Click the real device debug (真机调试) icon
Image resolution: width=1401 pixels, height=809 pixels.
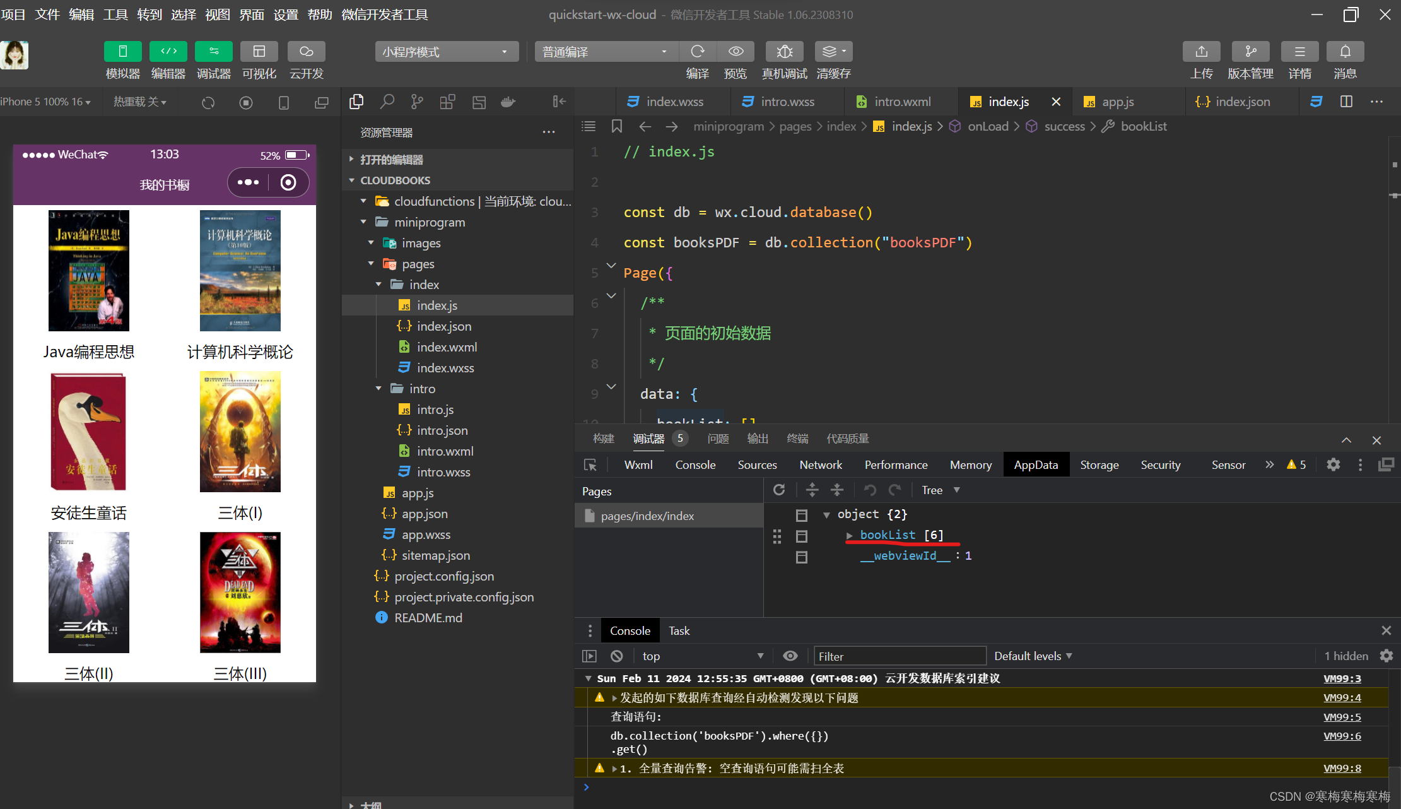(784, 52)
